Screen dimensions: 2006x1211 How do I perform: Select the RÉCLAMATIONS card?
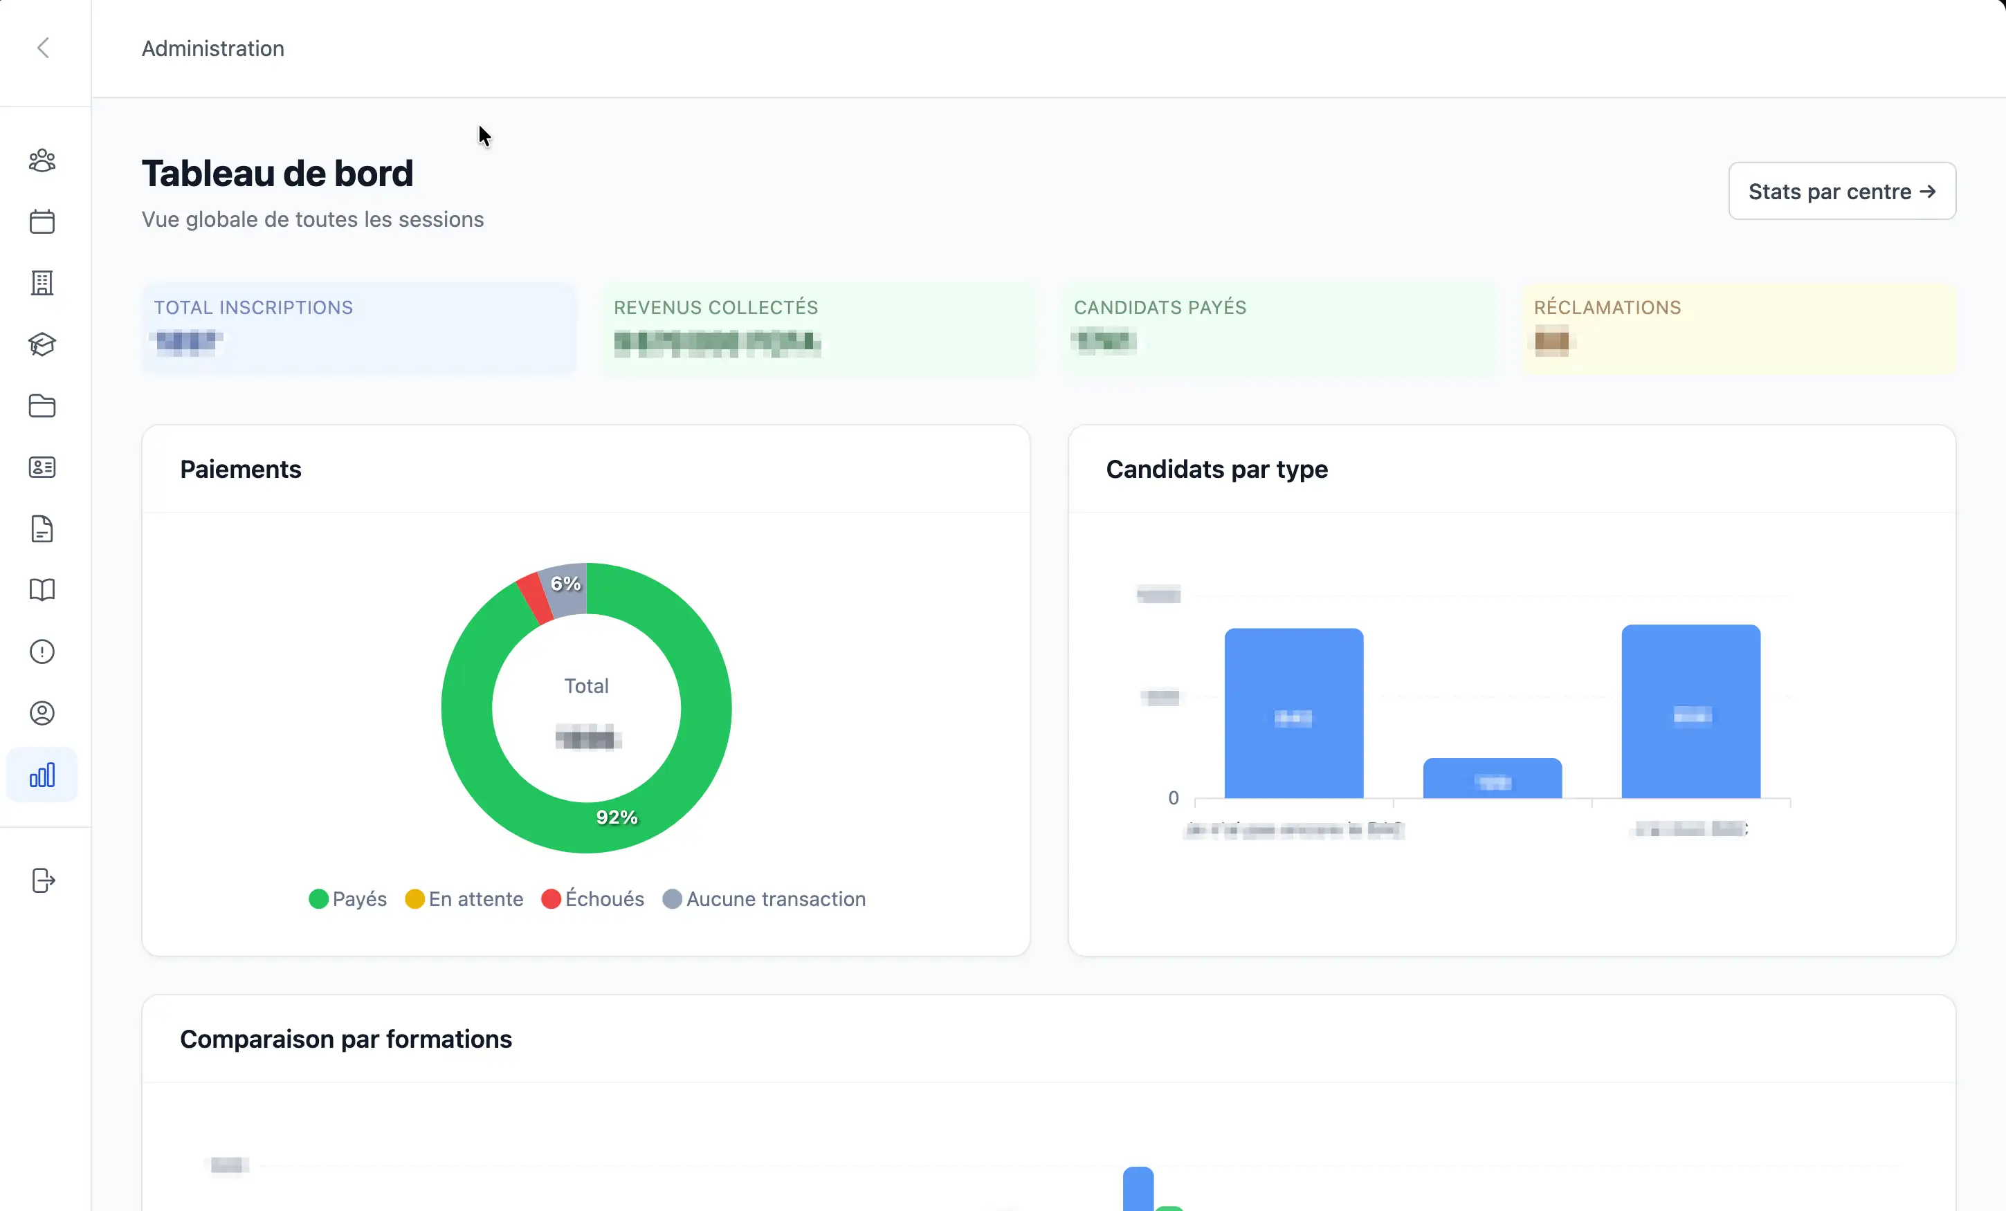point(1739,329)
